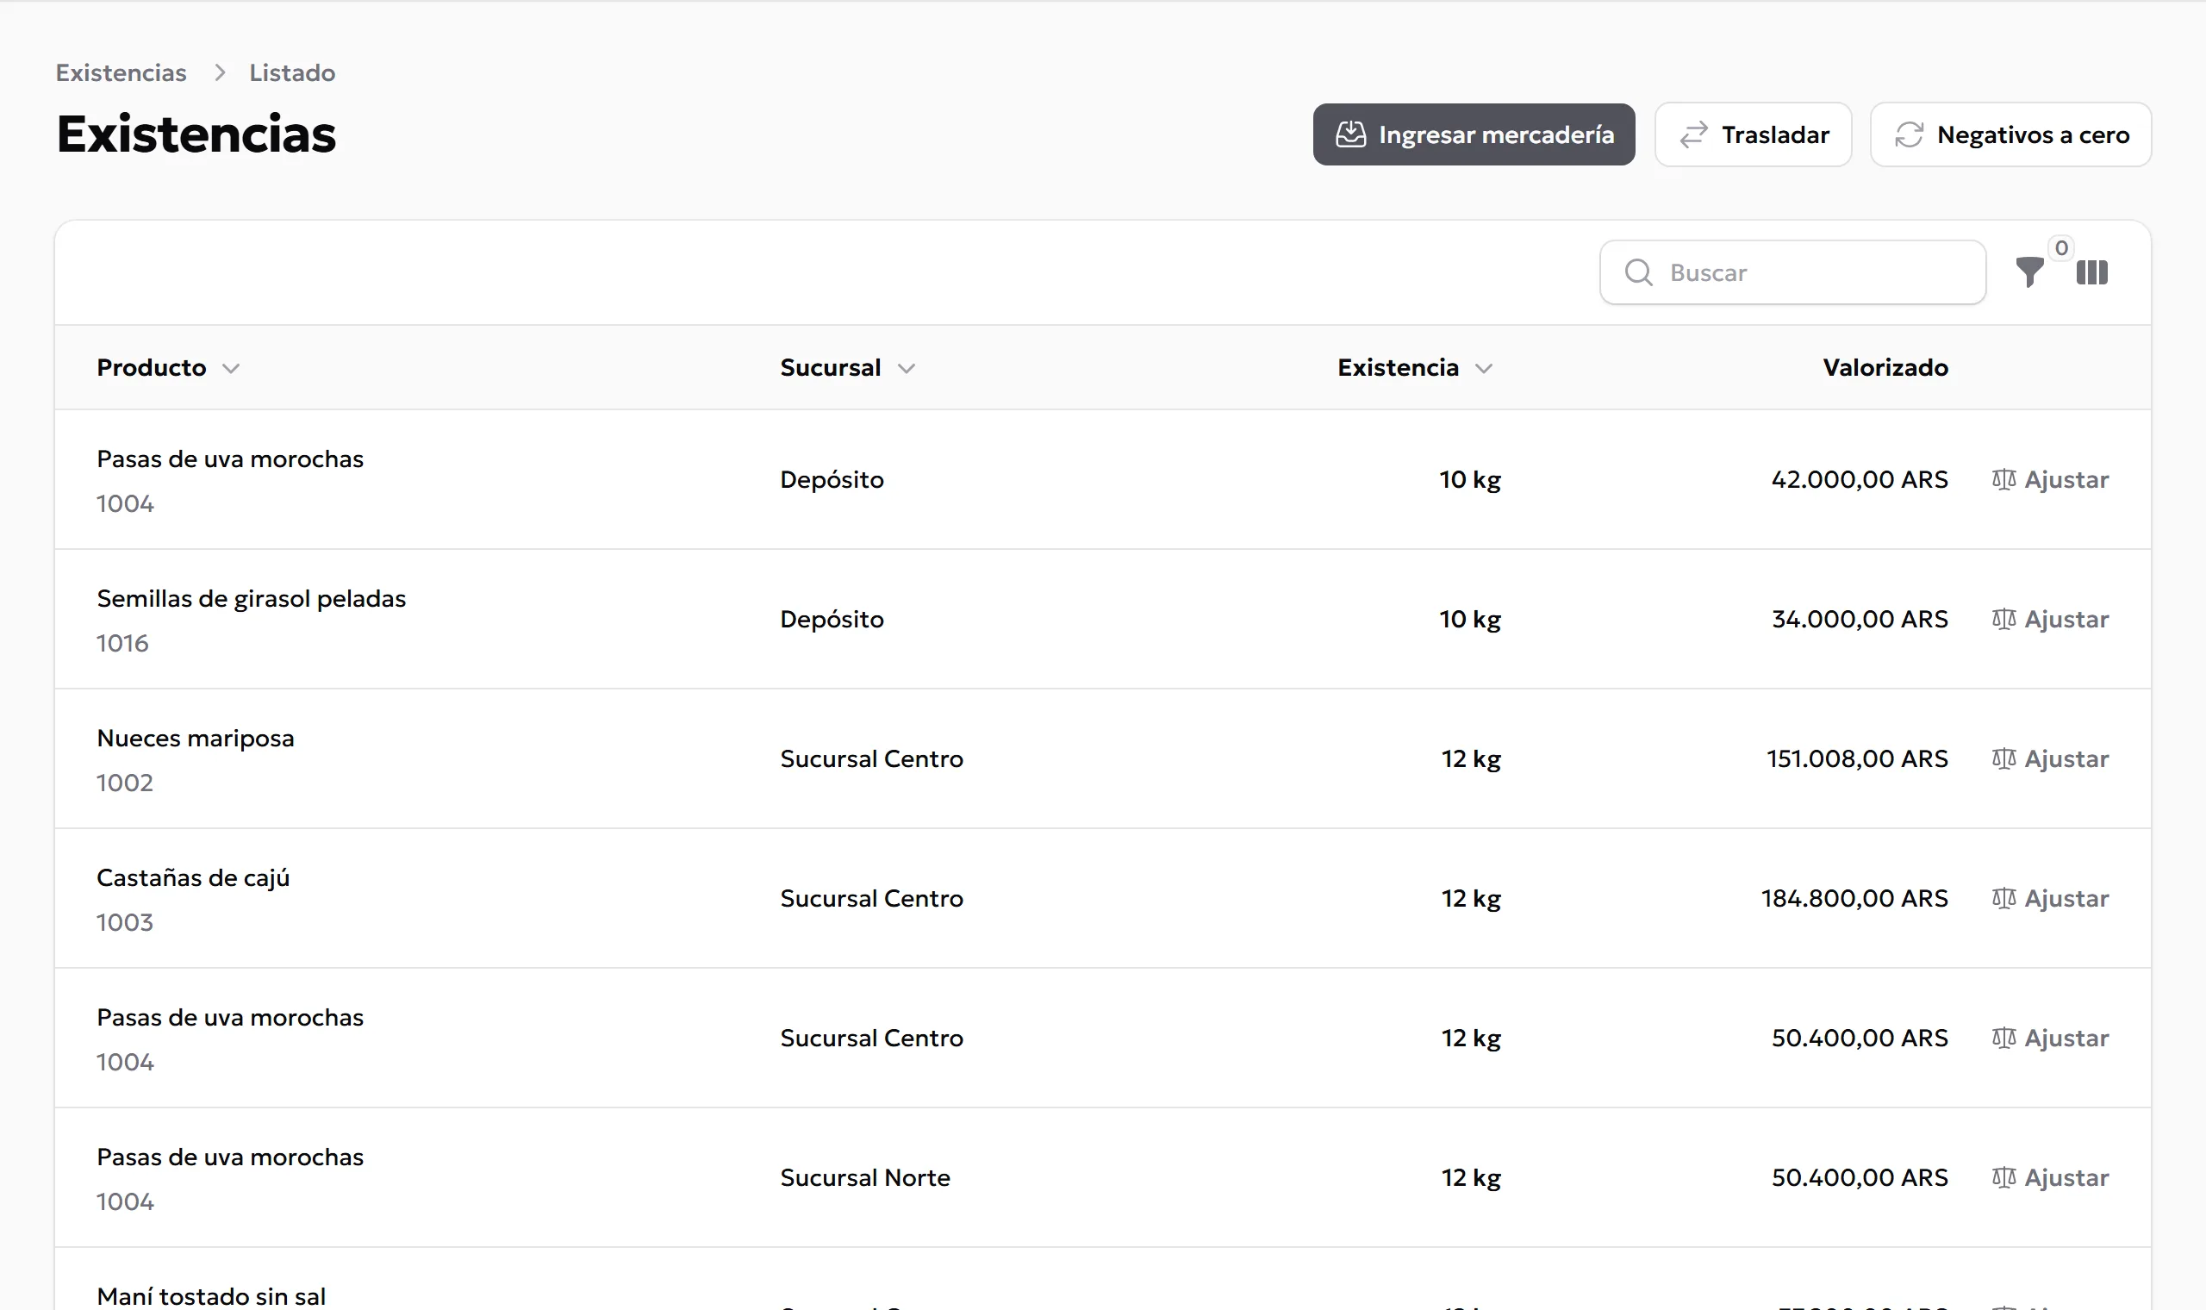Go to Existencias breadcrumb link
The height and width of the screenshot is (1310, 2206).
(x=121, y=72)
